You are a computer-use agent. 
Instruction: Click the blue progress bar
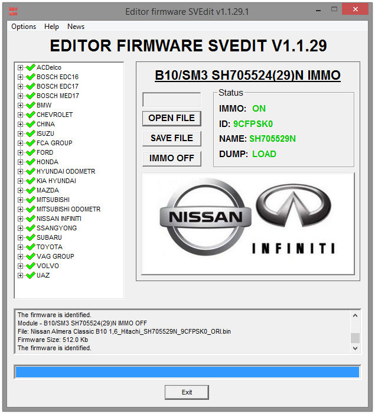pos(187,371)
